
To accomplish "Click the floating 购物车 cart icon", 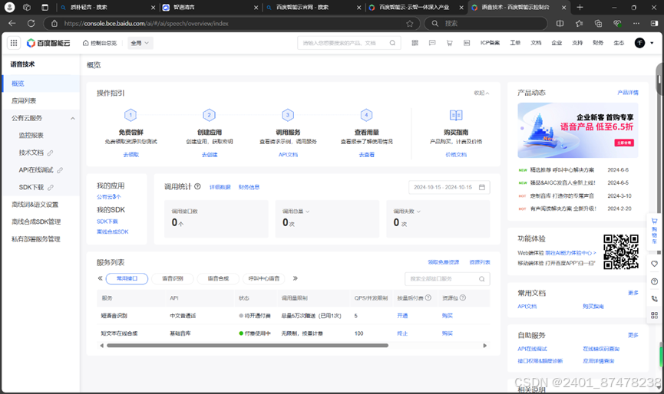I will [x=654, y=231].
